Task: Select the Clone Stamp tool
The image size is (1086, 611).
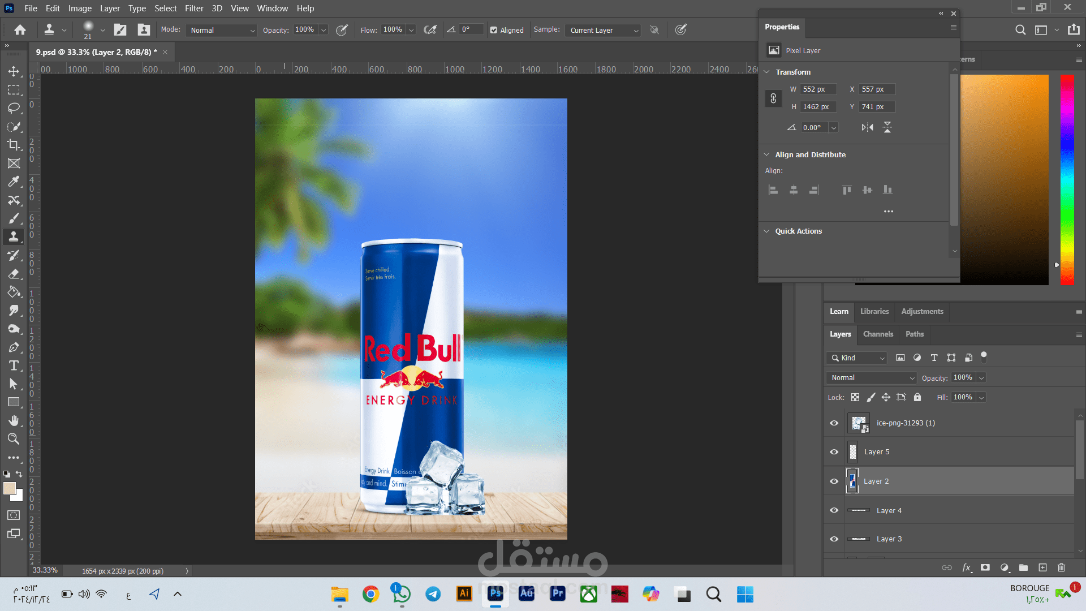Action: 14,237
